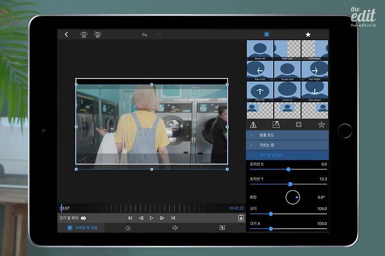
Task: Select the frame and fit icon tab at top
Action: click(267, 35)
